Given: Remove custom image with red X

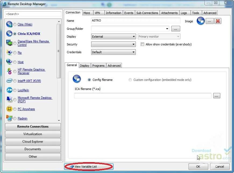Looking at the screenshot, I should pyautogui.click(x=218, y=21).
